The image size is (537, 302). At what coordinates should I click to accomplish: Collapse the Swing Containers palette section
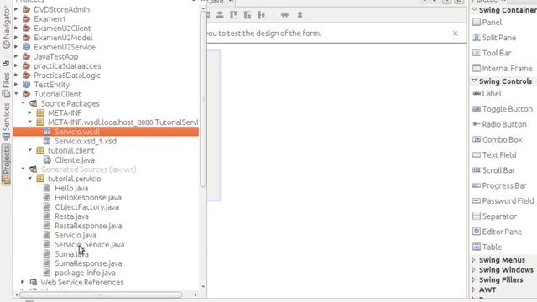pyautogui.click(x=475, y=9)
